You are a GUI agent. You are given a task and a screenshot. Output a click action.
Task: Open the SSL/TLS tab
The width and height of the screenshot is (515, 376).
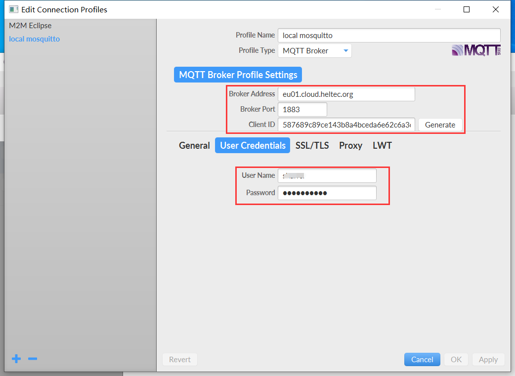point(312,145)
